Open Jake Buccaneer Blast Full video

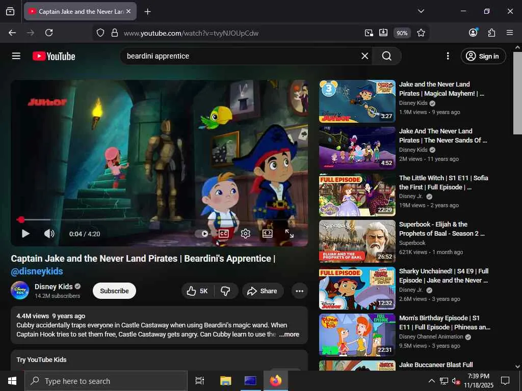tap(436, 365)
